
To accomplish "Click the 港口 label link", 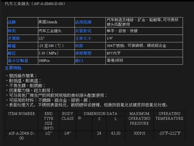I will coord(79,61).
